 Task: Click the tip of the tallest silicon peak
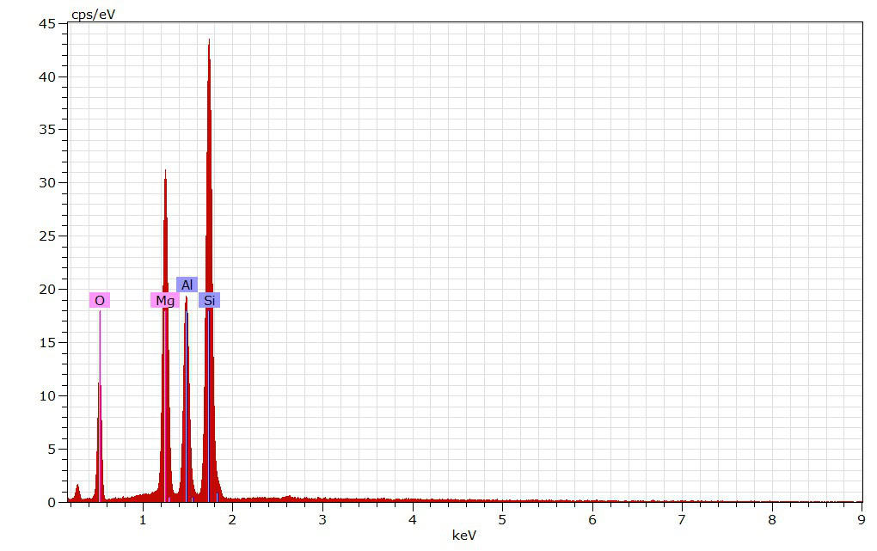[209, 40]
